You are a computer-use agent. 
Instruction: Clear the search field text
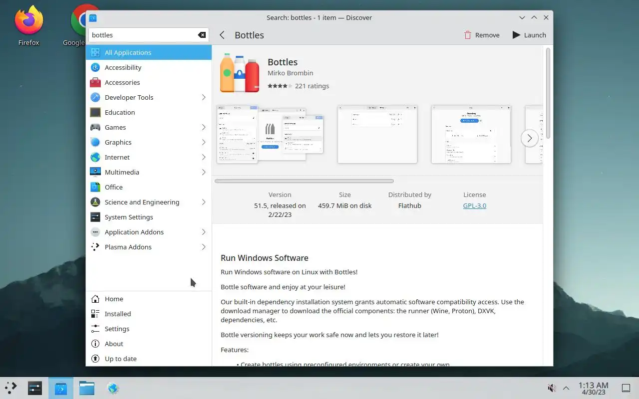pyautogui.click(x=202, y=35)
